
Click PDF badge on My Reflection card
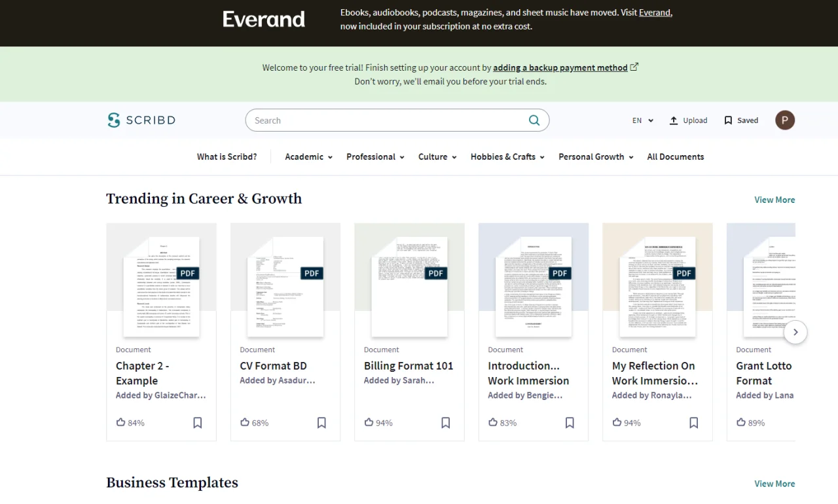click(x=684, y=273)
